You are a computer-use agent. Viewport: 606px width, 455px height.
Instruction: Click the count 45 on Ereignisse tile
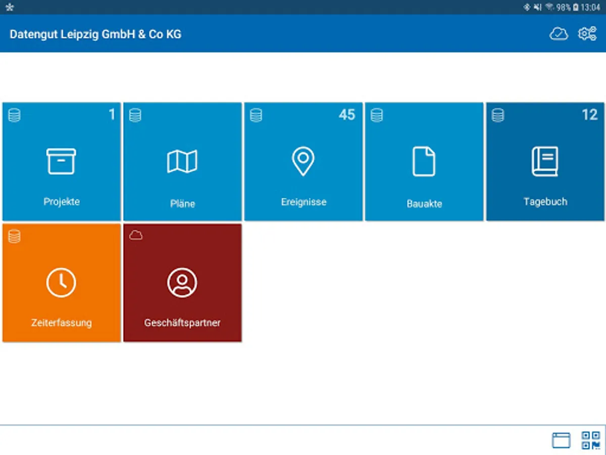tap(347, 115)
